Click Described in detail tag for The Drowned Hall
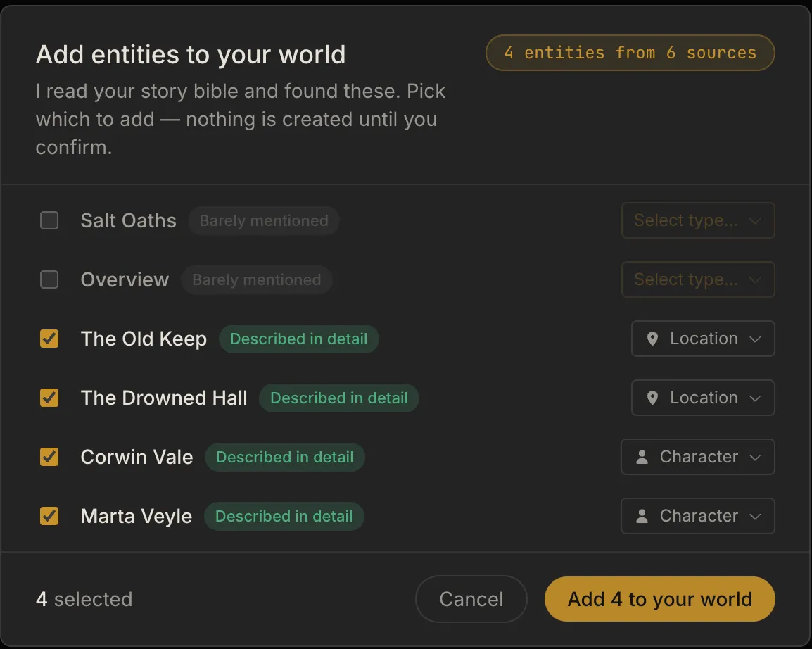The width and height of the screenshot is (812, 649). (339, 398)
